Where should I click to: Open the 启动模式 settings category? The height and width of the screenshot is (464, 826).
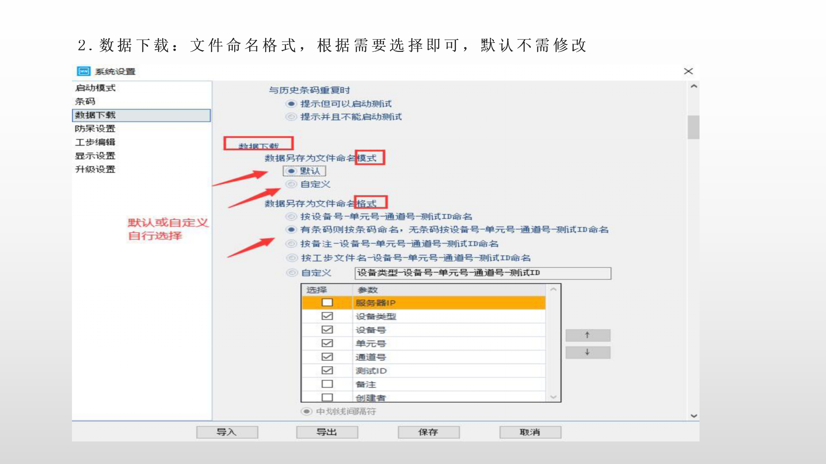click(95, 88)
